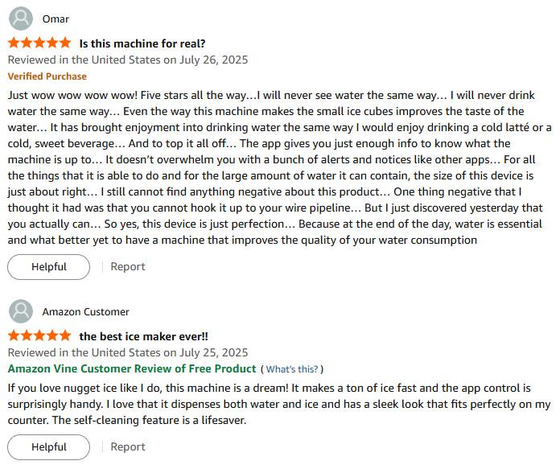Click the third star of Amazon Customer's rating
This screenshot has height=469, width=560.
click(x=39, y=336)
